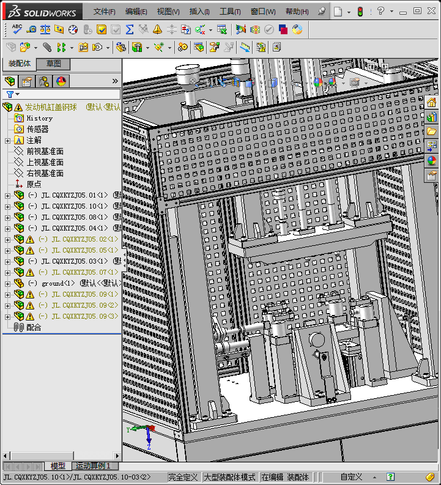Viewport: 441px width, 485px height.
Task: Pin the menu bar with pushpin
Action: tap(322, 12)
